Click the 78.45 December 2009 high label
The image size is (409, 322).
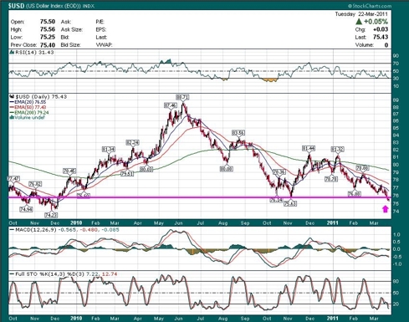[69, 171]
